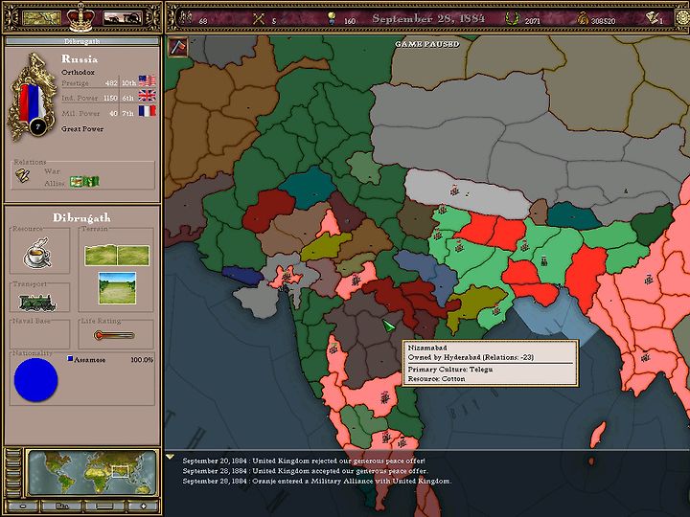This screenshot has height=517, width=690.
Task: Click the bar-marked button below the minimap
Action: point(104,506)
